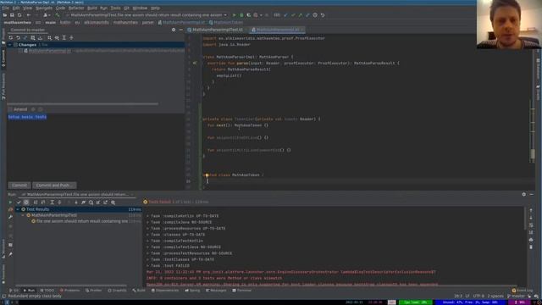Click the Commit panel horizontal scrollbar

click(83, 103)
